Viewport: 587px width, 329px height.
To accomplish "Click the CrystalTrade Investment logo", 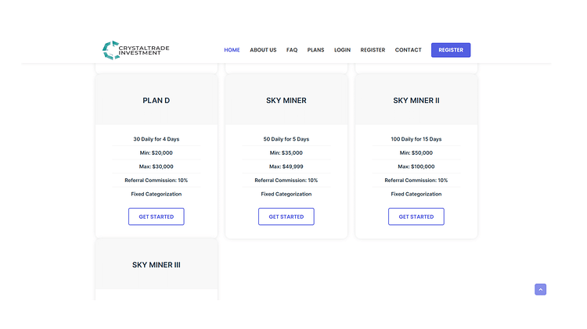I will pos(135,50).
